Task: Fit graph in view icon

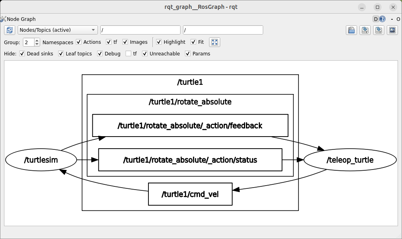Action: pos(215,42)
